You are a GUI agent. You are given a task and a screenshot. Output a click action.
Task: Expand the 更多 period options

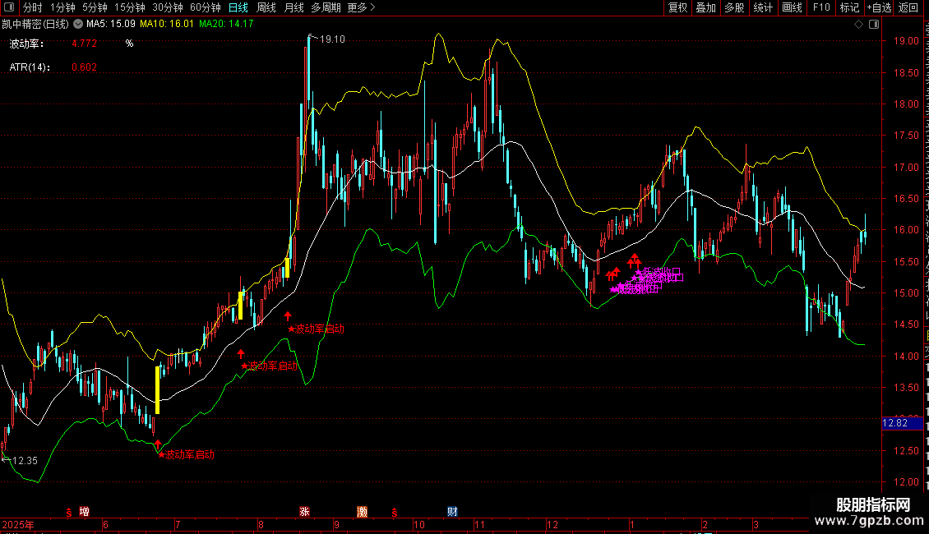[362, 7]
